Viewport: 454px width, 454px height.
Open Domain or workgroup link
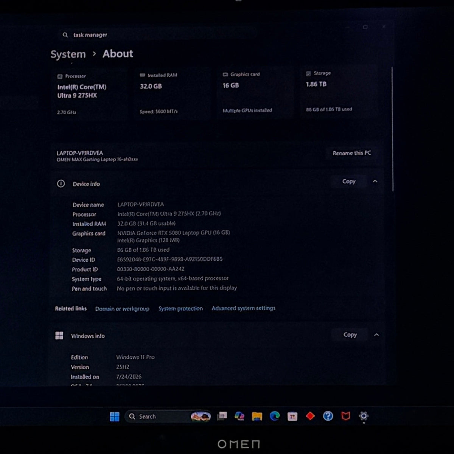pyautogui.click(x=122, y=309)
